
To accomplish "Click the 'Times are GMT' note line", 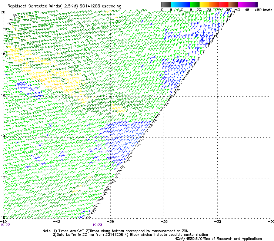I will click(116, 231).
